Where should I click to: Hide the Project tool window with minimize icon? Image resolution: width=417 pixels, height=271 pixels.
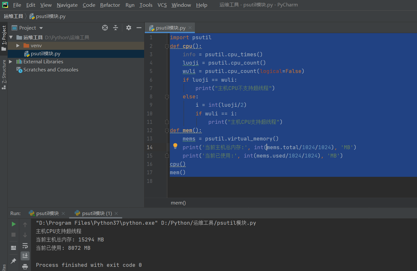pyautogui.click(x=139, y=28)
